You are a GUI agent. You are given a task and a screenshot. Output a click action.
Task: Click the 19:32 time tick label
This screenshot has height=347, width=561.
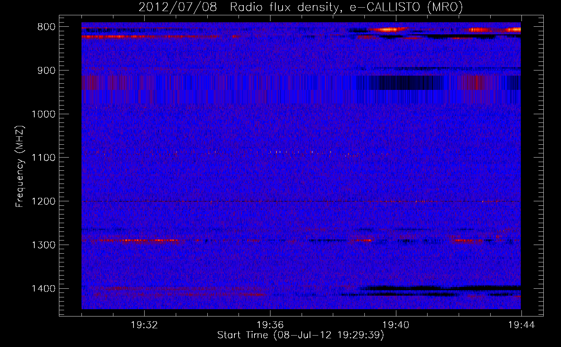[x=144, y=325]
